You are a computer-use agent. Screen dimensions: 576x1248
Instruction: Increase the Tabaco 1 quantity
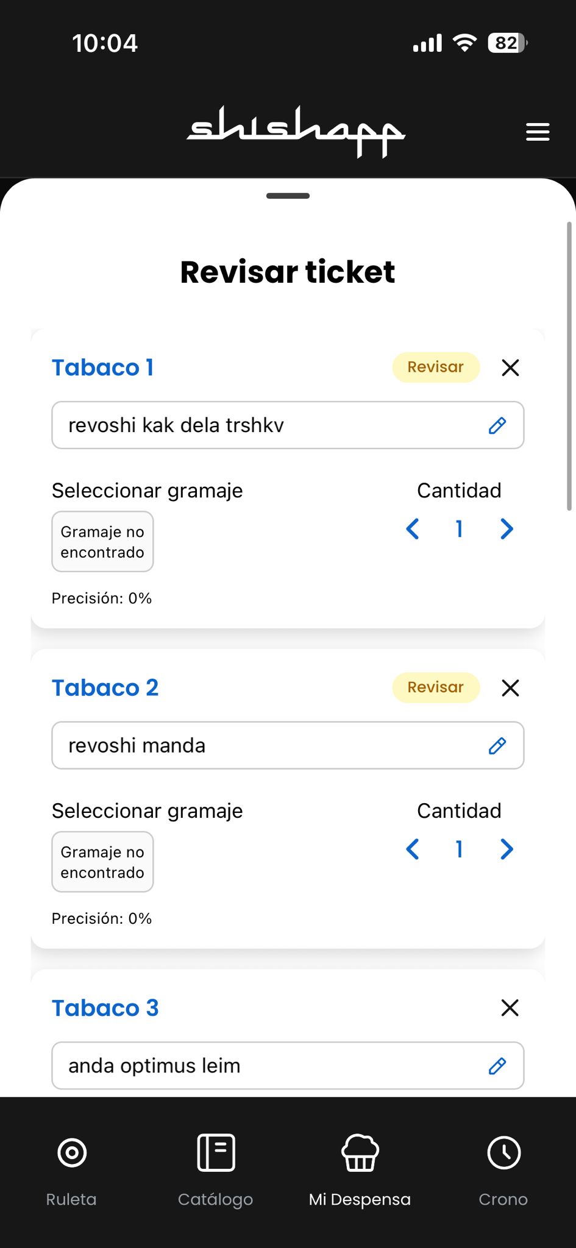[x=507, y=529]
